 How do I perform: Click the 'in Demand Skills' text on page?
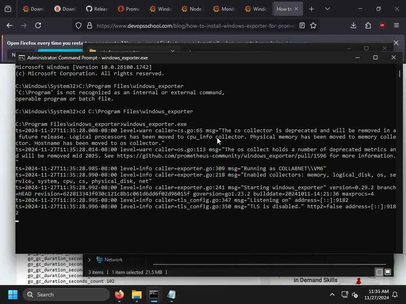[x=315, y=280]
